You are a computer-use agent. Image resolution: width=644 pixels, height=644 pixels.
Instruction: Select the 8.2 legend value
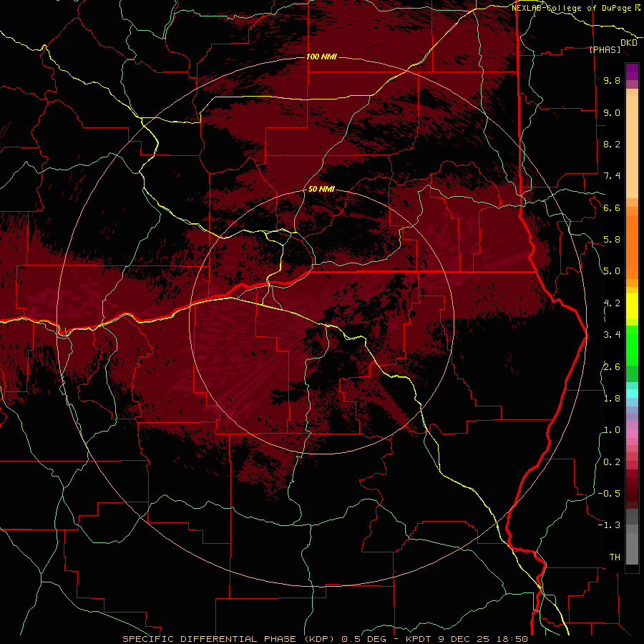[612, 144]
